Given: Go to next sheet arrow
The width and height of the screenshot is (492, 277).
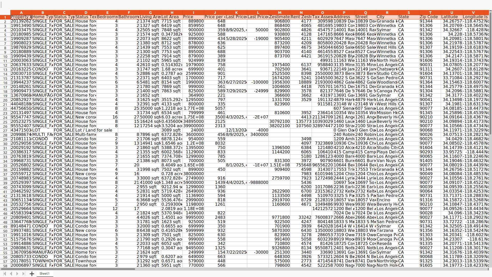Looking at the screenshot, I should coord(17,274).
